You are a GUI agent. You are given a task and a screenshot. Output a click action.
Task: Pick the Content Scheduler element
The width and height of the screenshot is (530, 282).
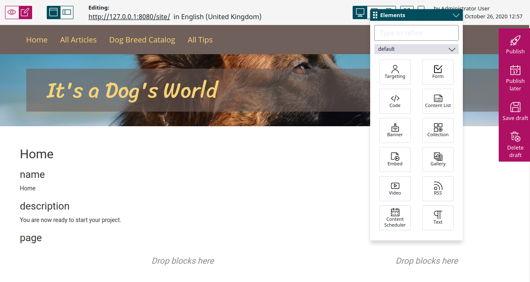tap(395, 218)
